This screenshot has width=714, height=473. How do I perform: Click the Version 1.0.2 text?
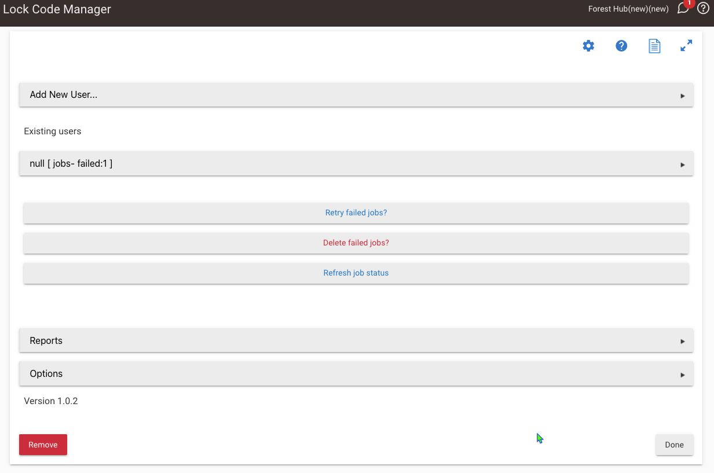pyautogui.click(x=51, y=401)
